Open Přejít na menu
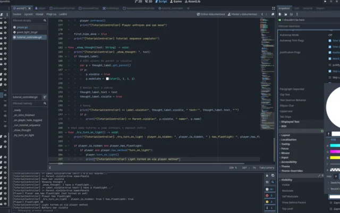This screenshot has width=340, height=213. [51, 14]
